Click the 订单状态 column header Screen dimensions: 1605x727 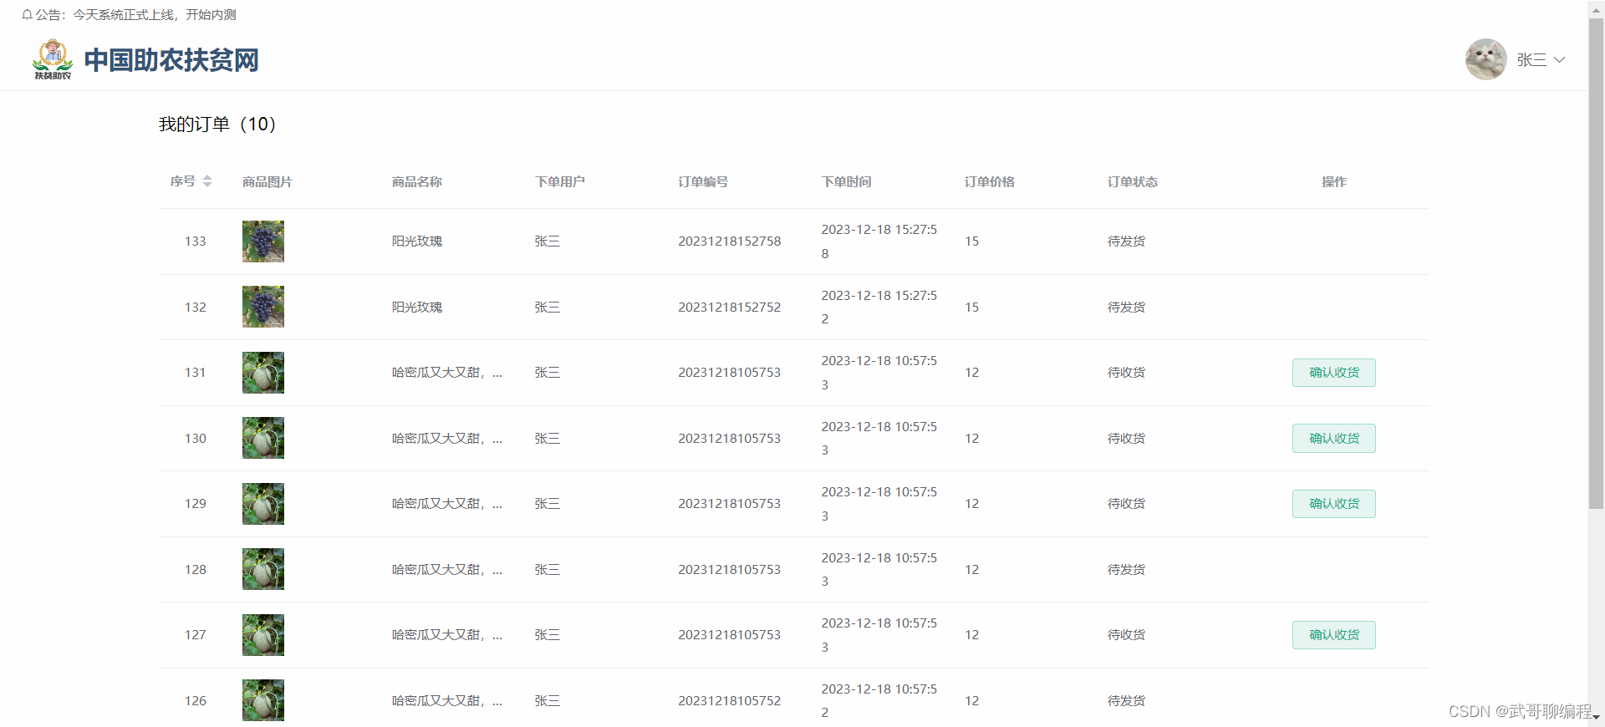pos(1133,181)
